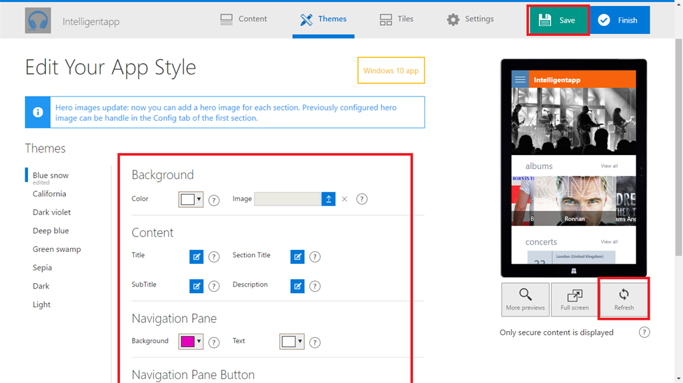Screen dimensions: 683x383
Task: Go to the Settings tab
Action: (x=470, y=19)
